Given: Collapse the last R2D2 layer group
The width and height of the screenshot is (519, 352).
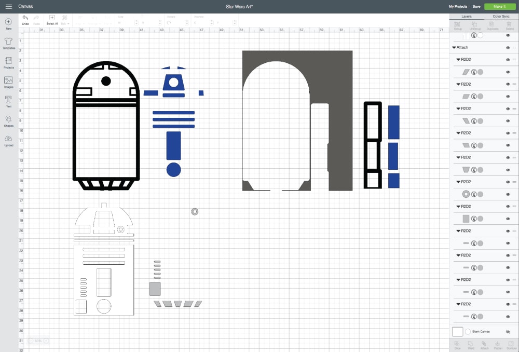Looking at the screenshot, I should (458, 304).
